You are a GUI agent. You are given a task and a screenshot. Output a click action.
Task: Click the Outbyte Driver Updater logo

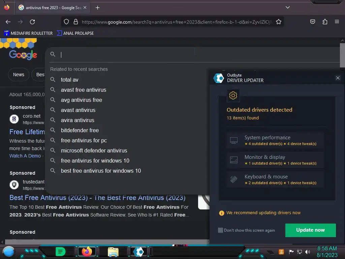(x=219, y=78)
